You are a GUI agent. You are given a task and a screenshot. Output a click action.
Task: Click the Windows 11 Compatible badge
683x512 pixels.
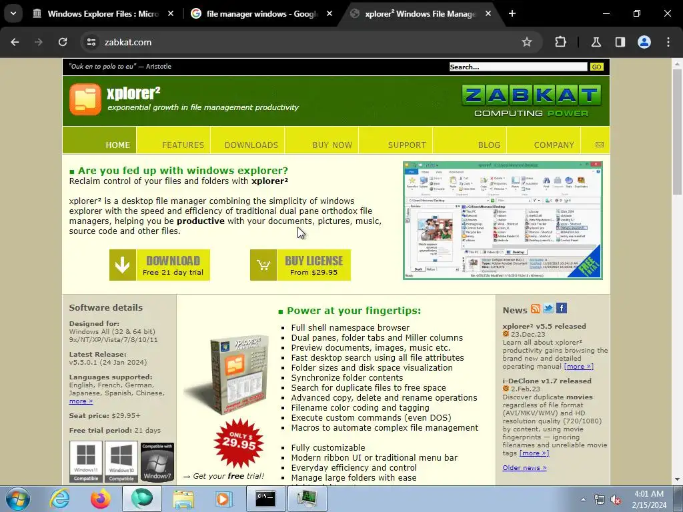(x=86, y=461)
